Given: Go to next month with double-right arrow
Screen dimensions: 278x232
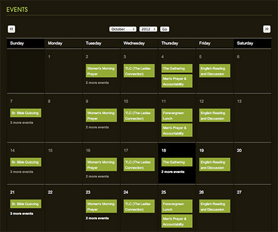Looking at the screenshot, I should click(x=267, y=29).
